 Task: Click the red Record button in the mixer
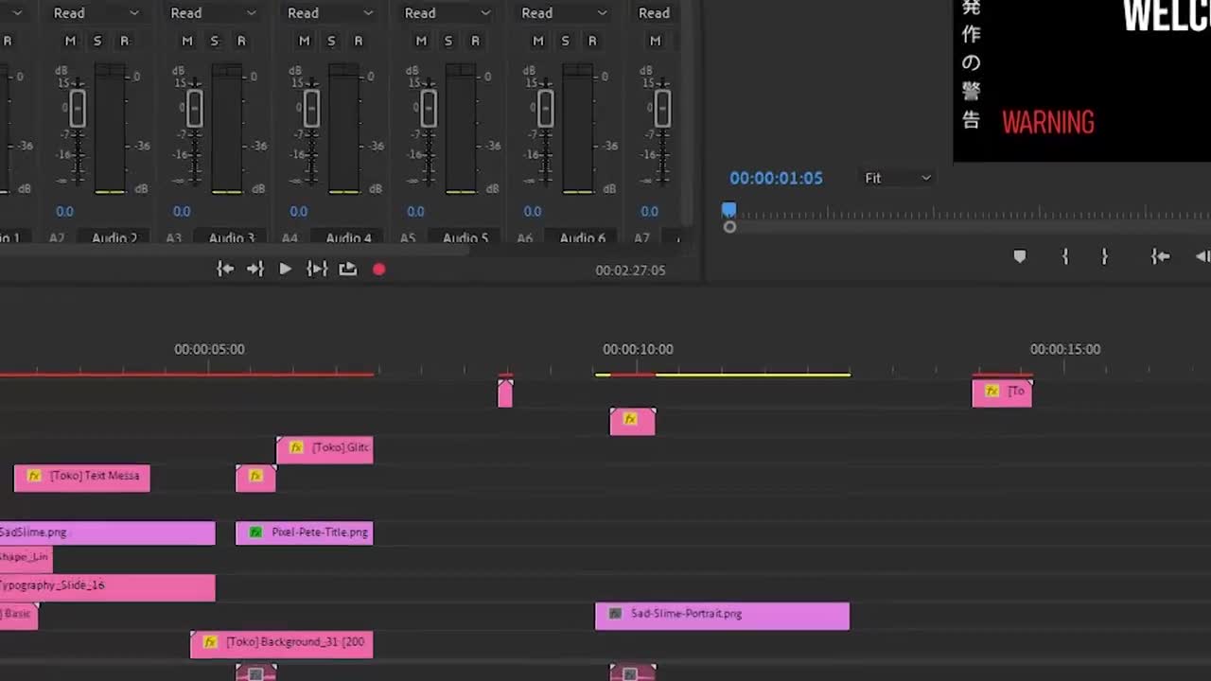[x=379, y=270]
